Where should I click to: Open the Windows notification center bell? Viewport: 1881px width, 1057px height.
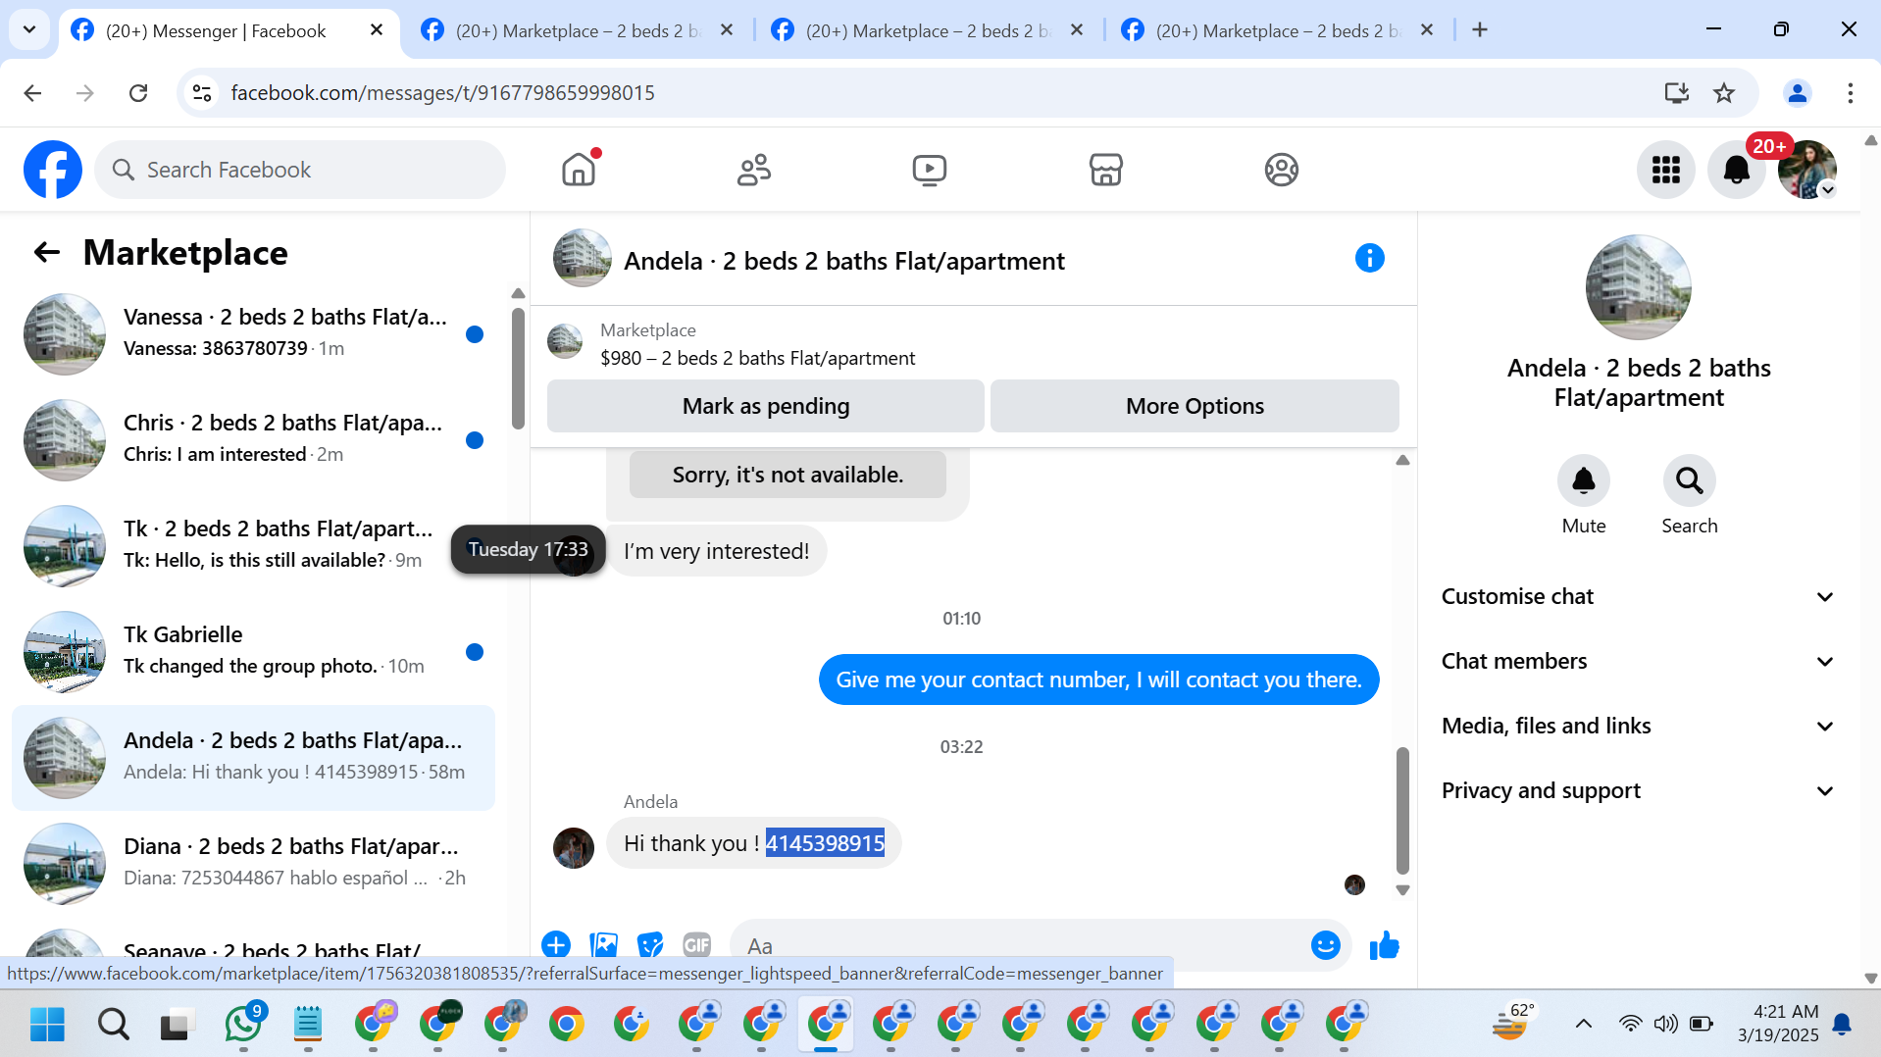pyautogui.click(x=1842, y=1024)
